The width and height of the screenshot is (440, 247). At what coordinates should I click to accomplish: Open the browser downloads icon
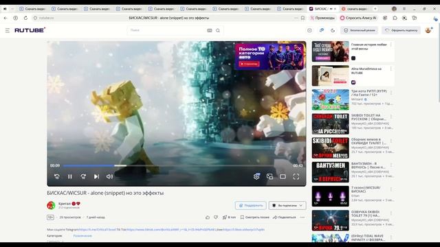point(434,19)
